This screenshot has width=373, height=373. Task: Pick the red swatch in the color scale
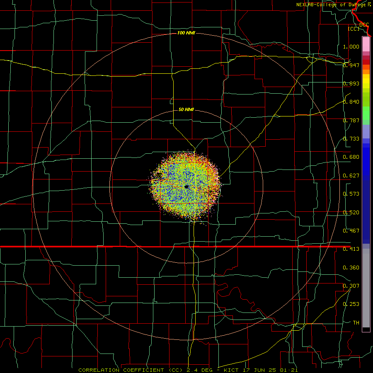tap(366, 62)
